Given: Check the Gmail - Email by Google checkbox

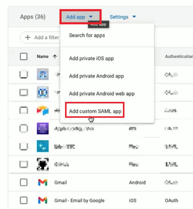Looking at the screenshot, I should (x=24, y=200).
